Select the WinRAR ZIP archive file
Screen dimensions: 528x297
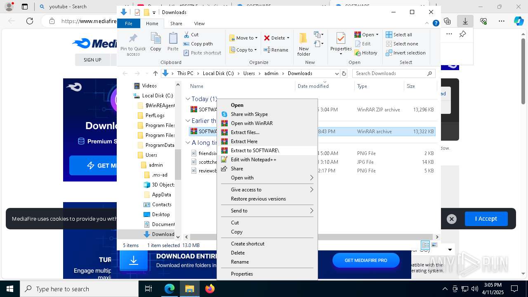pos(311,110)
